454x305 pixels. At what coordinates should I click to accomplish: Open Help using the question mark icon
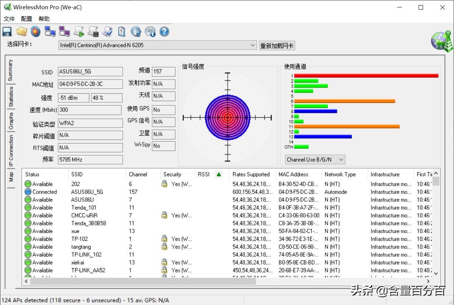[164, 31]
